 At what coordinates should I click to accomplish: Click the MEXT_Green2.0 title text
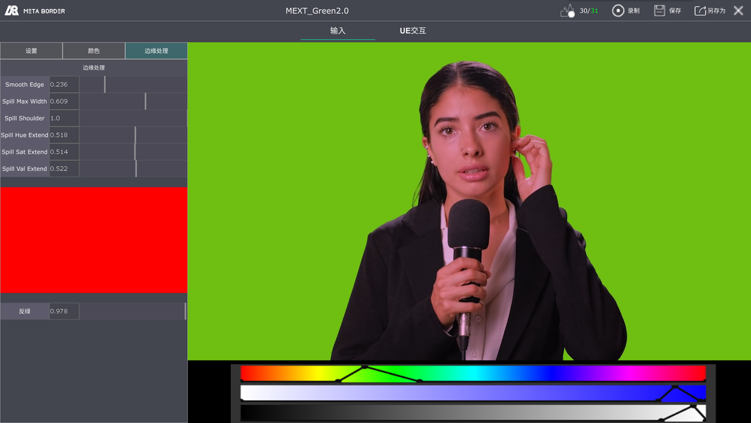pos(317,10)
